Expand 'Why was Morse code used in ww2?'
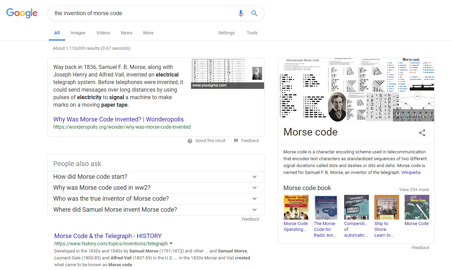The width and height of the screenshot is (452, 270). pyautogui.click(x=255, y=188)
